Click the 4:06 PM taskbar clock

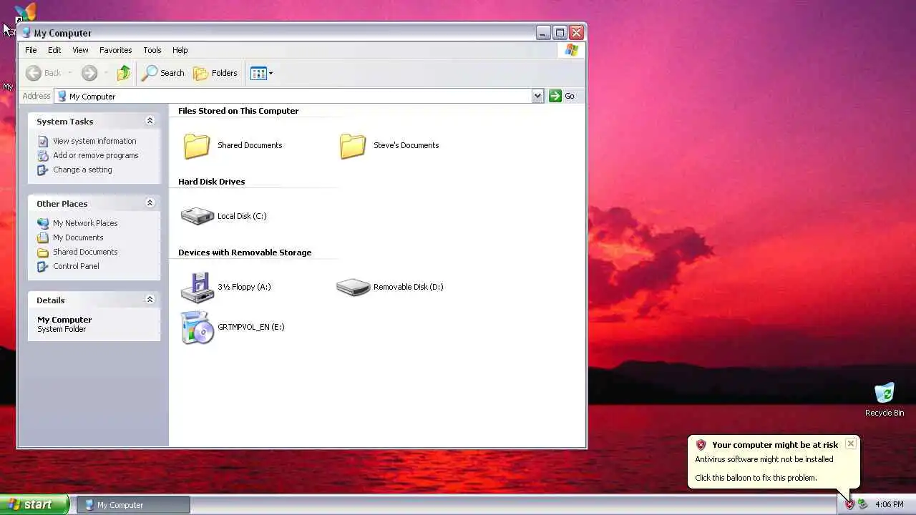(x=890, y=505)
